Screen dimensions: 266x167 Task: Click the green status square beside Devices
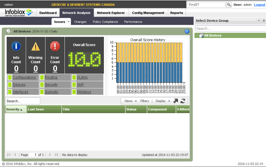coord(10,85)
